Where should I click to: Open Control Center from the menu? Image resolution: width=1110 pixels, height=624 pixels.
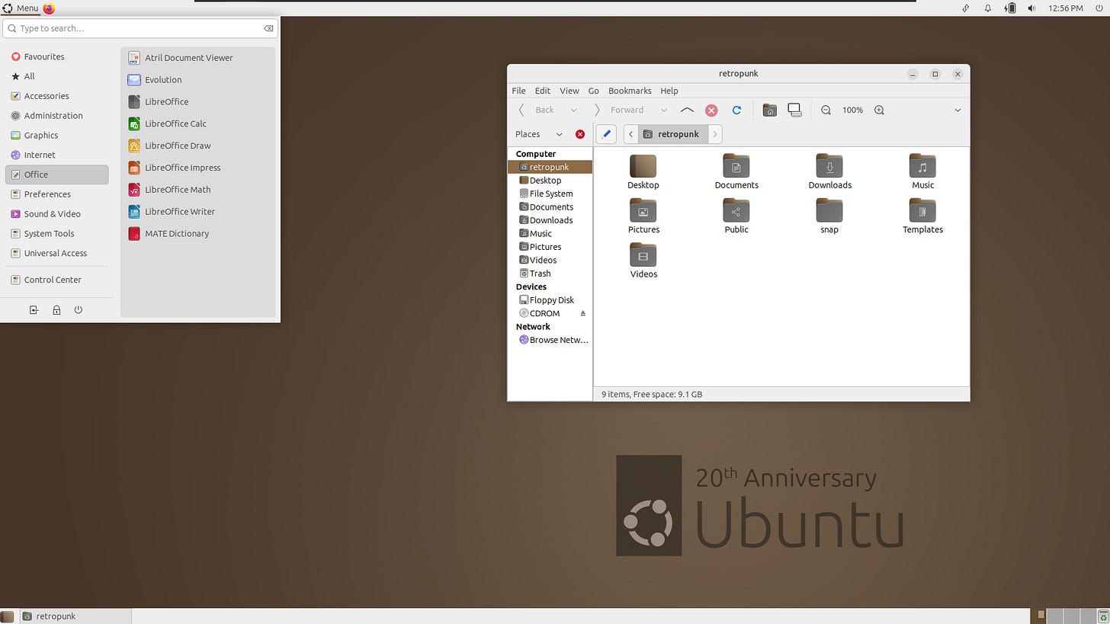point(57,280)
